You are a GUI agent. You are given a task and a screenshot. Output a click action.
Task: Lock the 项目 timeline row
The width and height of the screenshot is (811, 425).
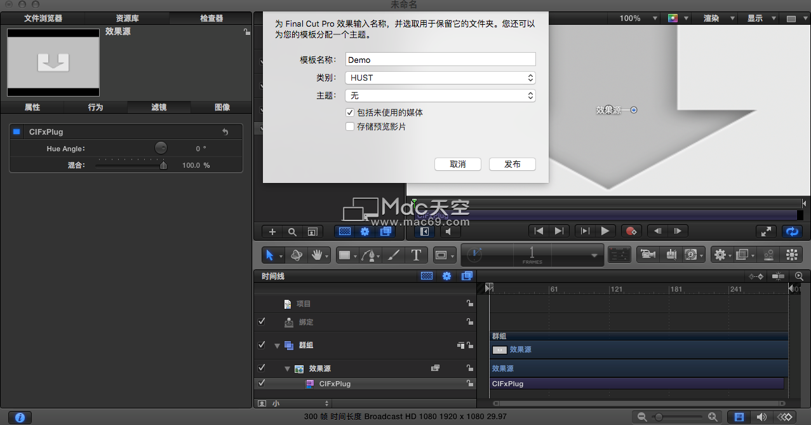pos(469,304)
